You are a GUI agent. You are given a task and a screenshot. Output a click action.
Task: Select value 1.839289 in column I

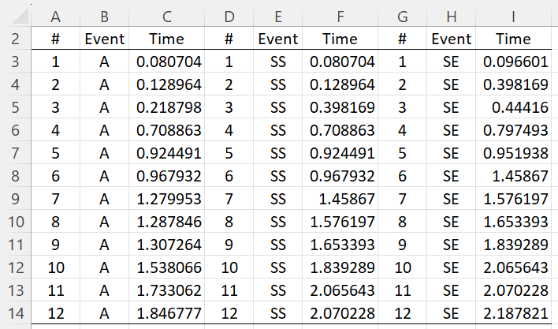coord(514,245)
